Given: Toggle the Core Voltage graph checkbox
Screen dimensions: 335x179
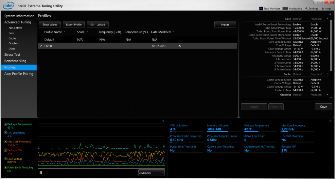Looking at the screenshot, I should click(x=5, y=159).
